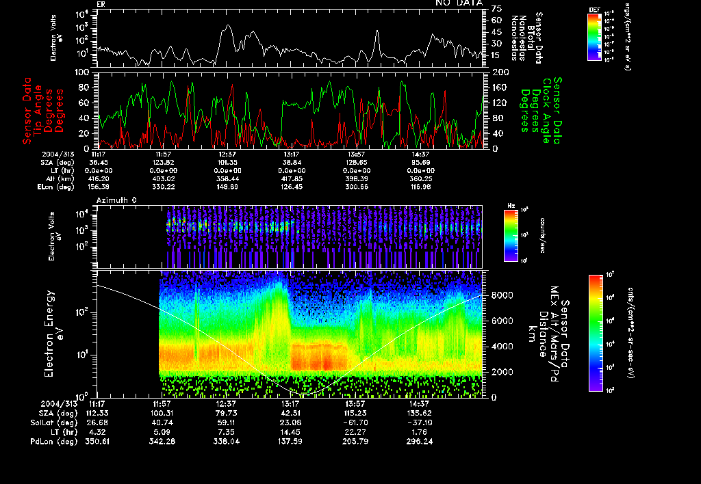This screenshot has width=701, height=484.
Task: Click the altitude value 403.02
Action: pyautogui.click(x=163, y=179)
